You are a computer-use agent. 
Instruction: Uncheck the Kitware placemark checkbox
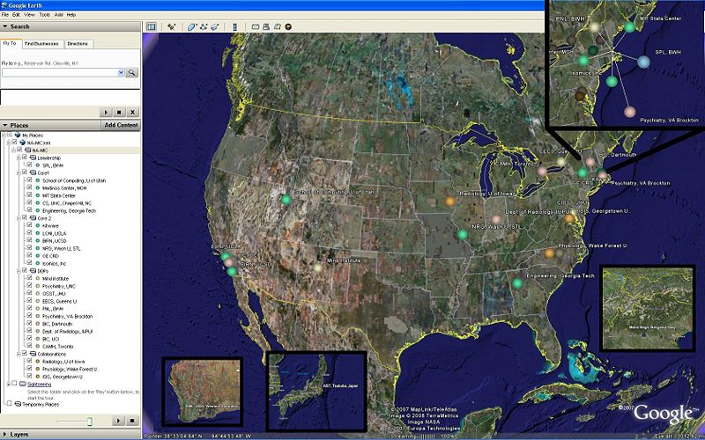tap(29, 226)
